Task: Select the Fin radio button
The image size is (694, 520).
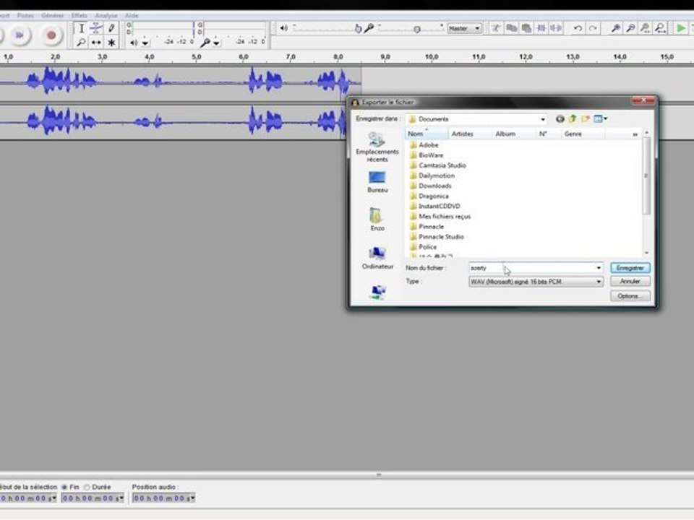Action: coord(64,487)
